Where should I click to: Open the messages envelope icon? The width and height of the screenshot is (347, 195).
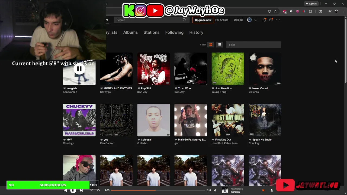(x=271, y=20)
